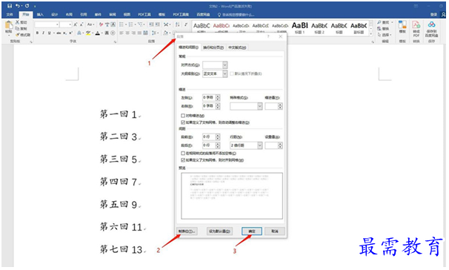This screenshot has height=270, width=449.
Task: Select the Format Painter brush icon
Action: coord(18,35)
